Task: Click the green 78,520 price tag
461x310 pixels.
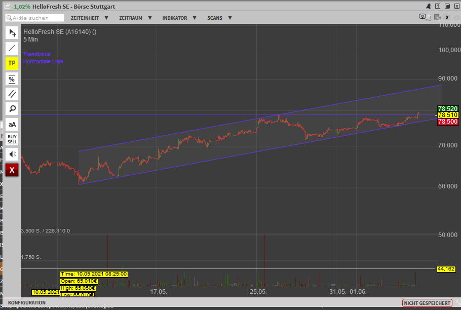Action: (x=448, y=109)
